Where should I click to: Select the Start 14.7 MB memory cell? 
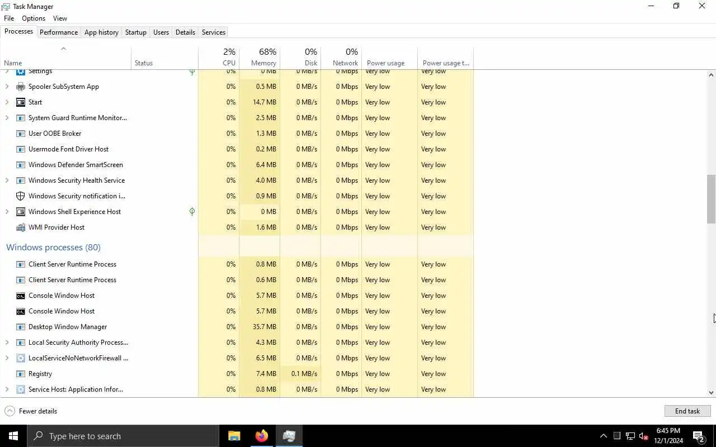260,102
